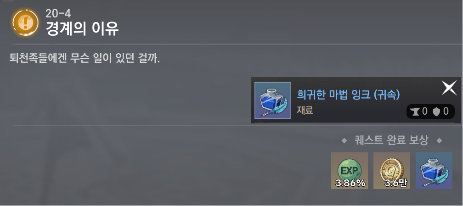The width and height of the screenshot is (463, 206).
Task: Click the zero count beside the anvil icon
Action: [424, 111]
